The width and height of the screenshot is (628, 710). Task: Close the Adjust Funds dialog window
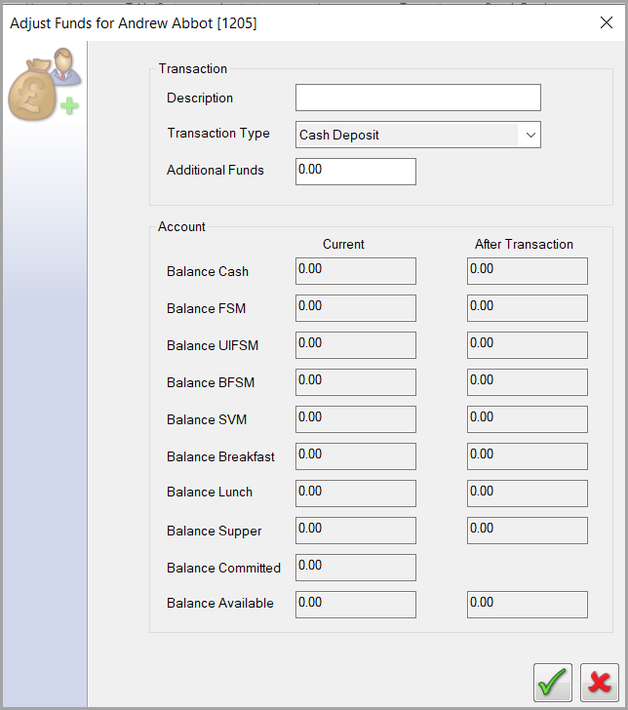point(607,22)
